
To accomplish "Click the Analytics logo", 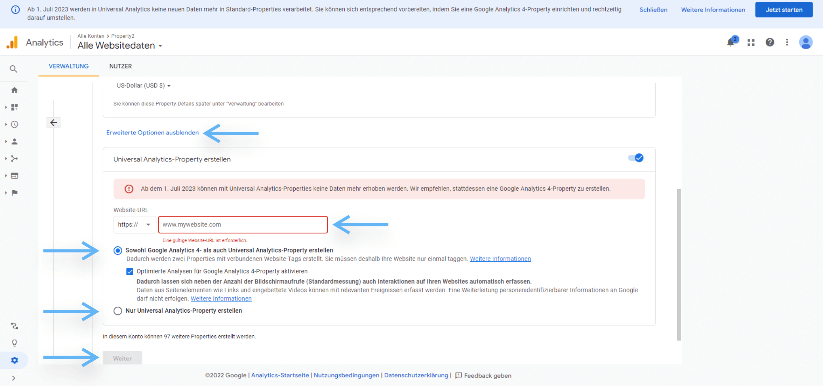I will [x=12, y=42].
